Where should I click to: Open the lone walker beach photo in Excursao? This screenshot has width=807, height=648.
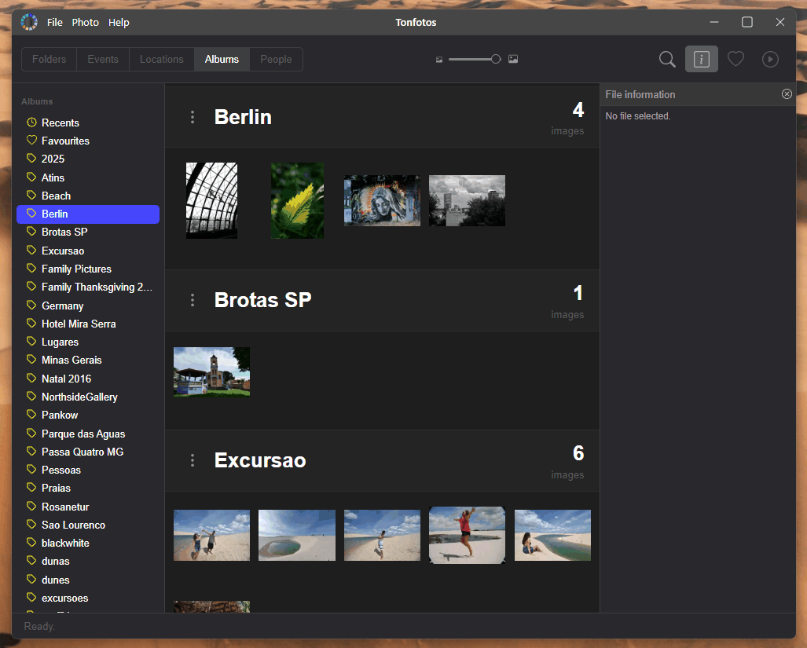tap(382, 535)
